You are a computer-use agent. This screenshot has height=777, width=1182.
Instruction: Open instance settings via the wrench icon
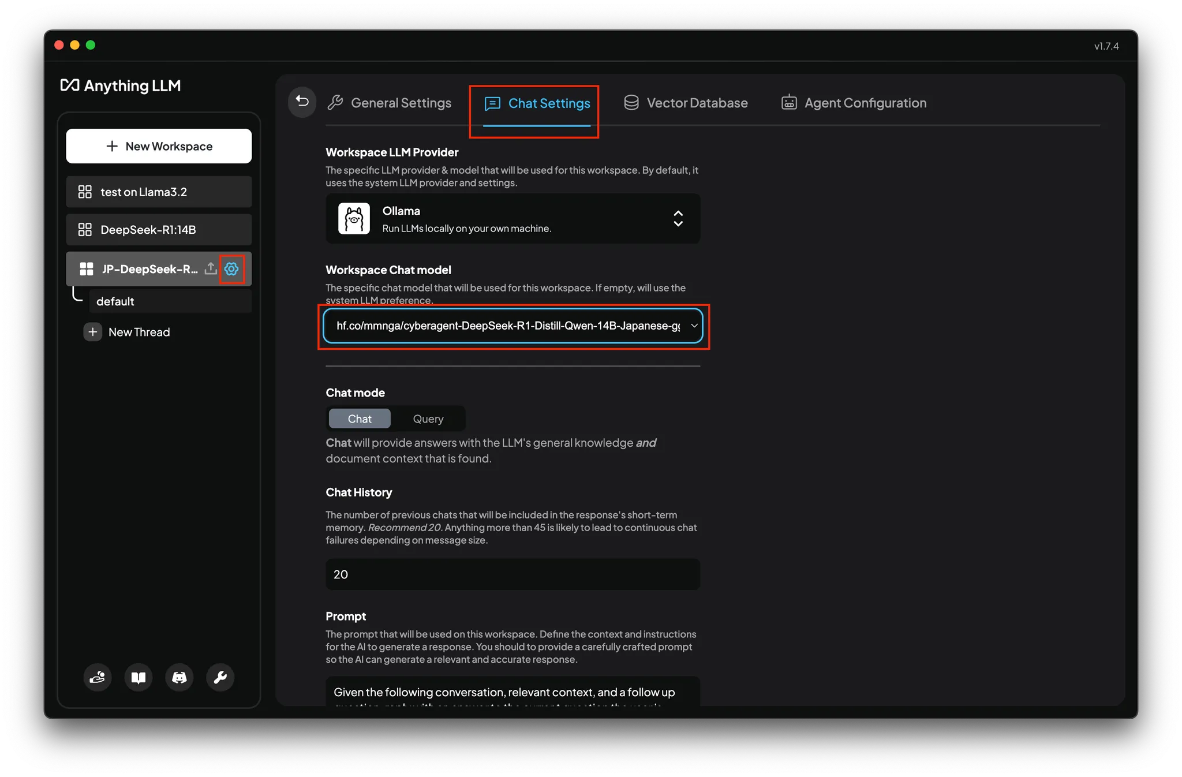click(220, 677)
